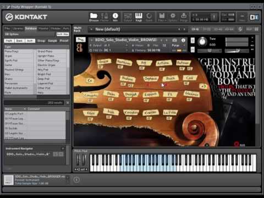Image resolution: width=264 pixels, height=198 pixels.
Task: Open the Options gear icon
Action: coord(173,17)
